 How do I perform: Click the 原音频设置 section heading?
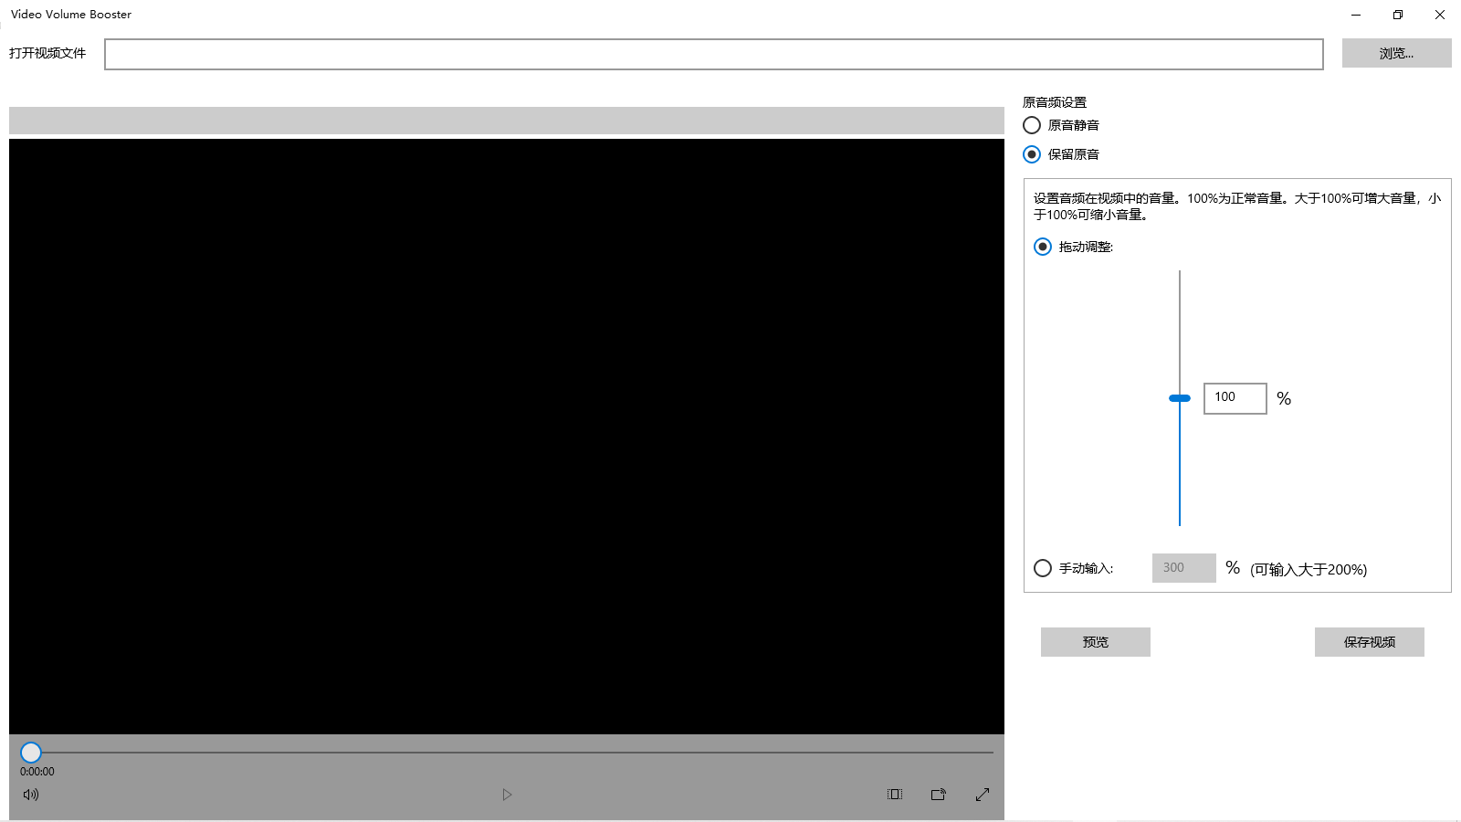point(1055,102)
